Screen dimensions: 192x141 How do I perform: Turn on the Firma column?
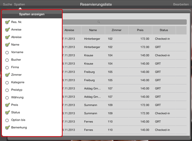tap(7, 68)
